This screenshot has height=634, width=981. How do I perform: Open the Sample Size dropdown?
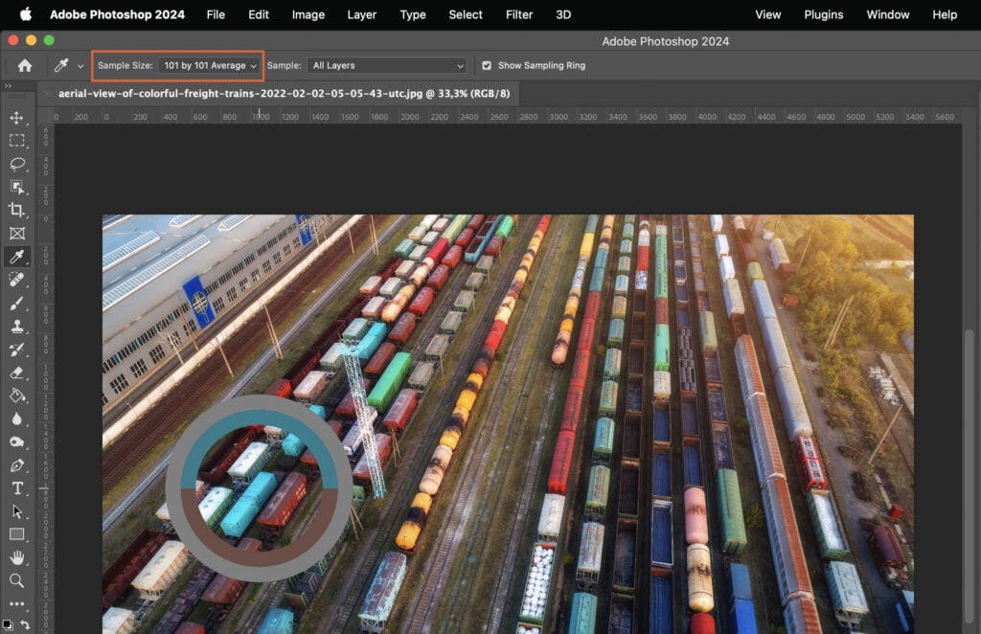[210, 65]
